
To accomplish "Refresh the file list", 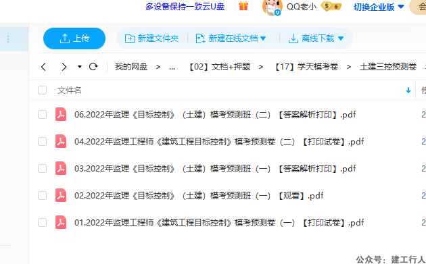I will 93,66.
